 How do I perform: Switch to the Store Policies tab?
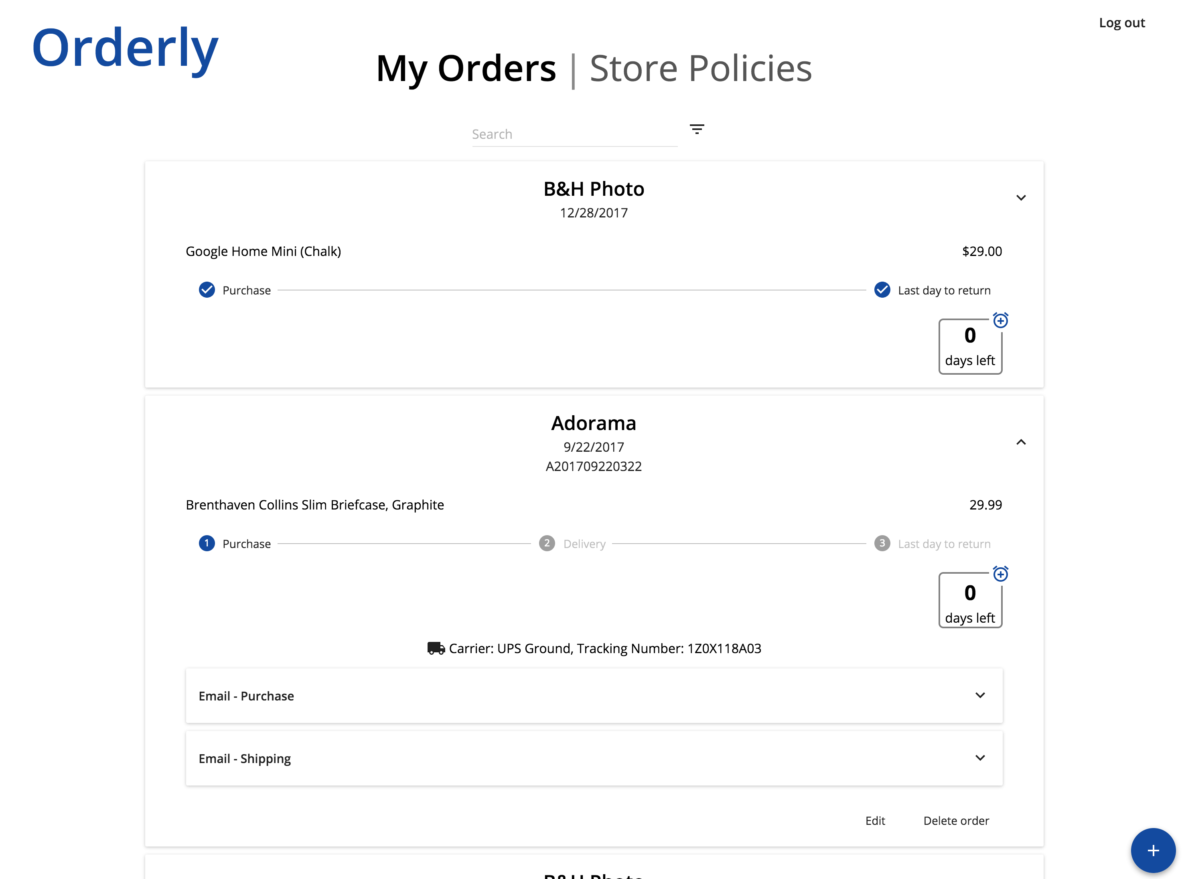pyautogui.click(x=701, y=68)
